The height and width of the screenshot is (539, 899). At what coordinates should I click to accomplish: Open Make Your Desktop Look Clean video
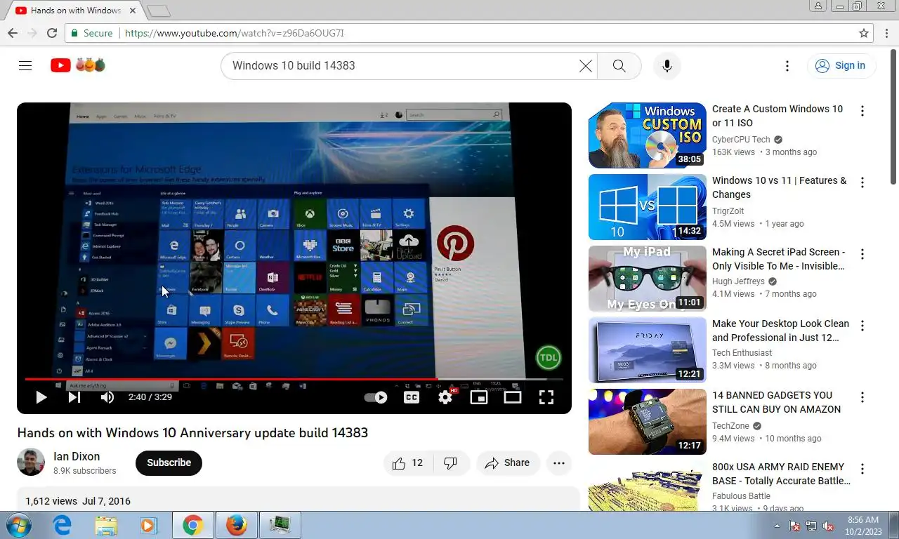[780, 331]
